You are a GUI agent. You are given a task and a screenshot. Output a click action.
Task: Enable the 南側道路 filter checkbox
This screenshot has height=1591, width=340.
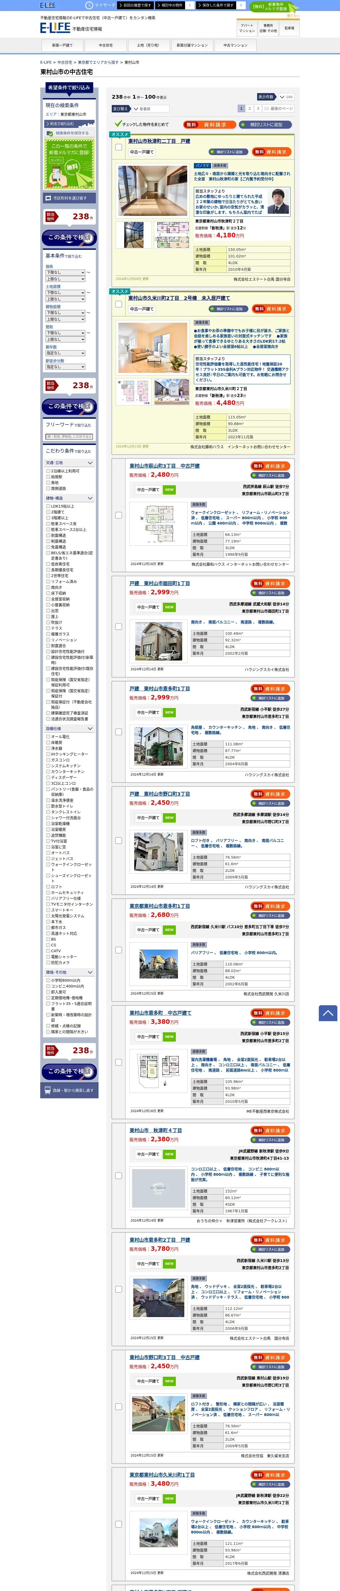pos(48,488)
